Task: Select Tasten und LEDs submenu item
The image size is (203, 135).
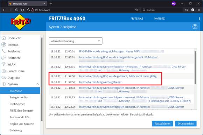Action: 19,117
